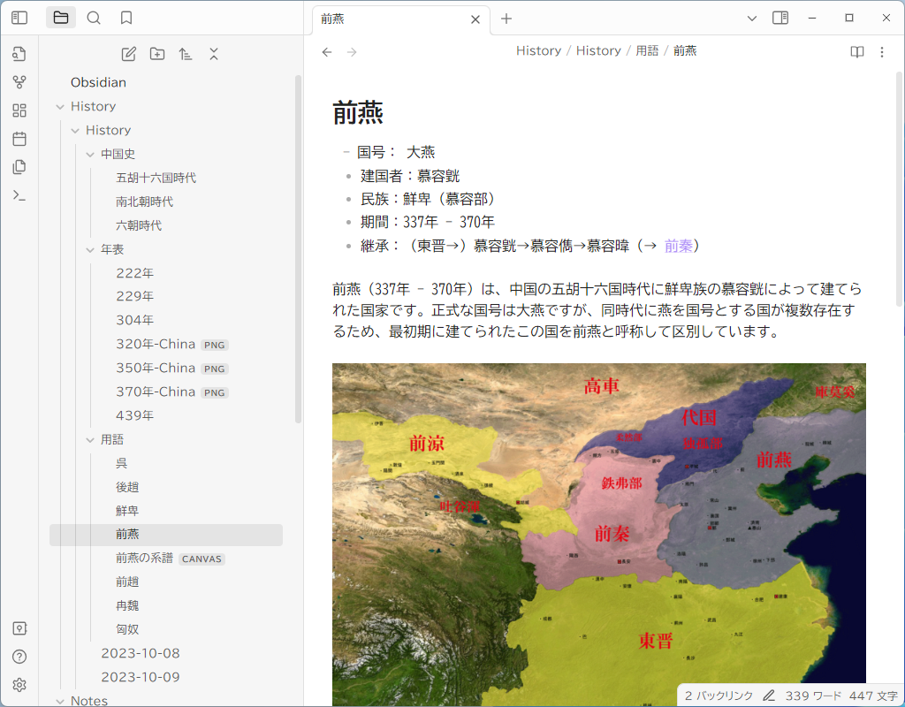
Task: Open graph view from ribbon
Action: (19, 82)
